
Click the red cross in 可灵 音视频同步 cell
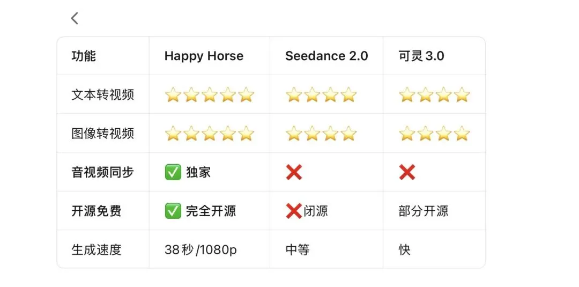pyautogui.click(x=407, y=173)
